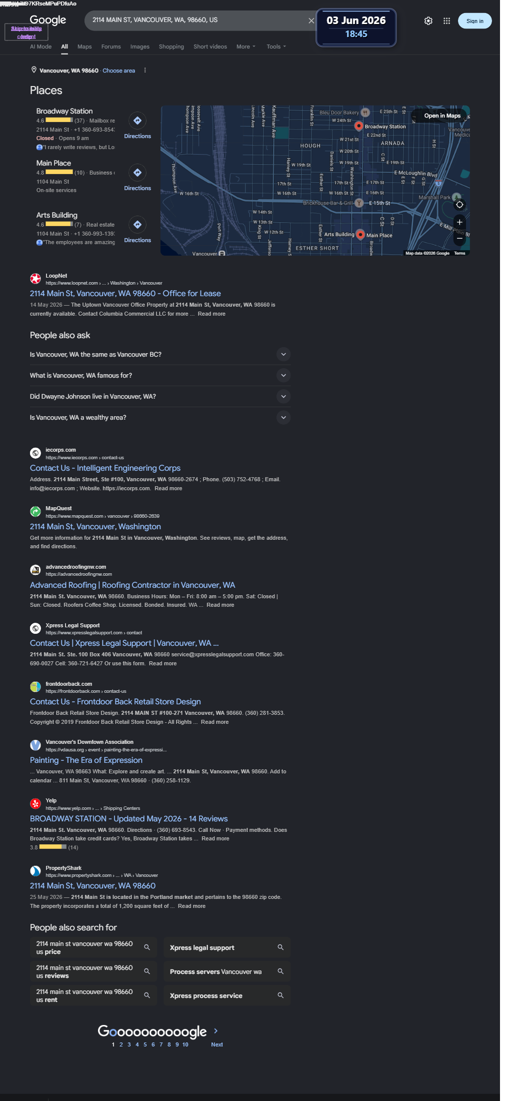The image size is (506, 1101).
Task: Open Google quick settings gear
Action: (x=428, y=21)
